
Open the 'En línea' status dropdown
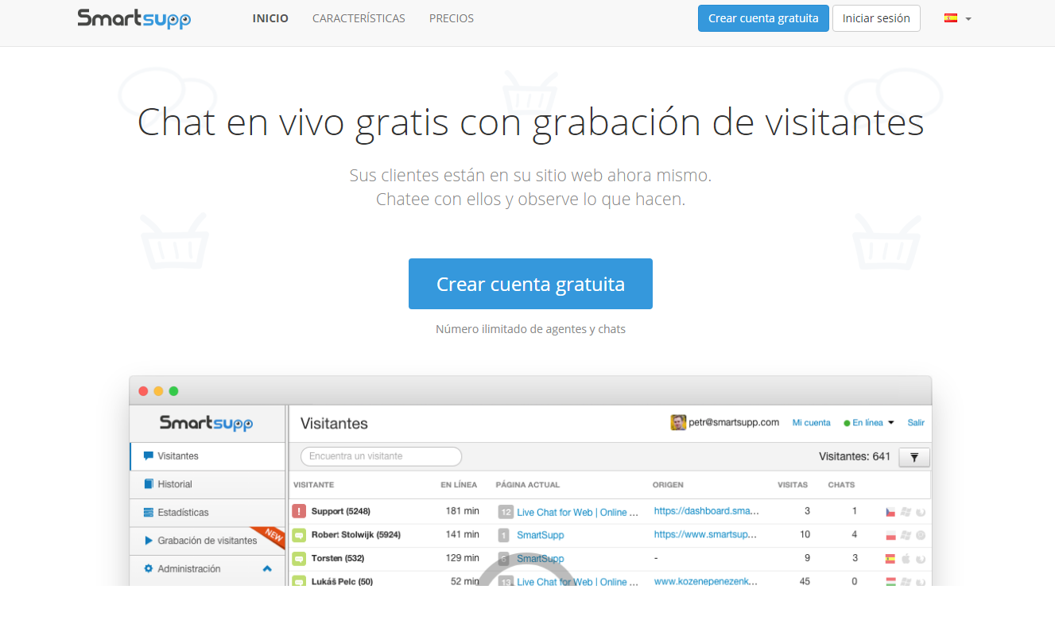869,423
